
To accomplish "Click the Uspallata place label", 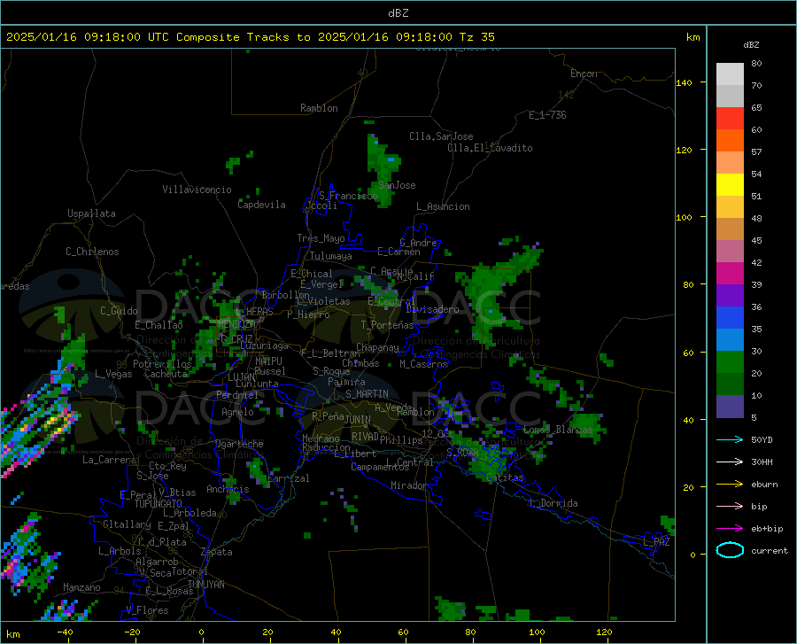I will point(91,213).
